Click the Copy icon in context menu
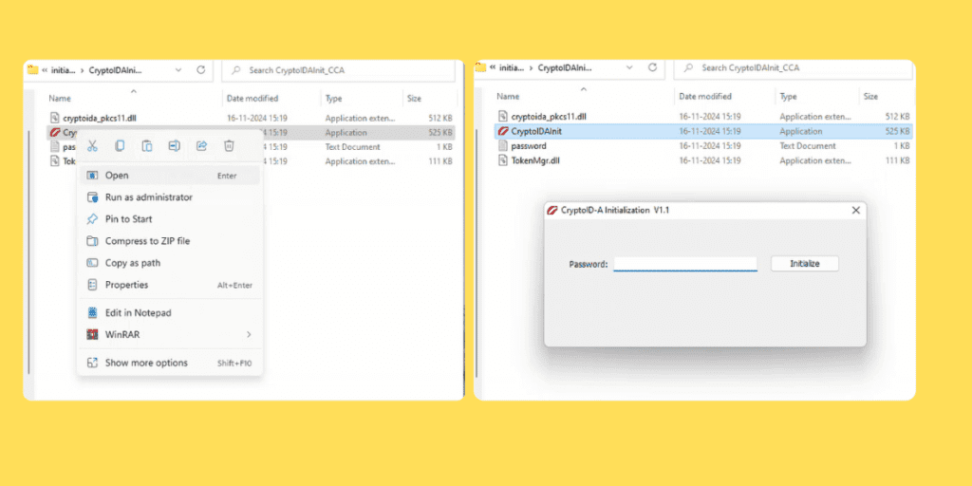 click(120, 146)
